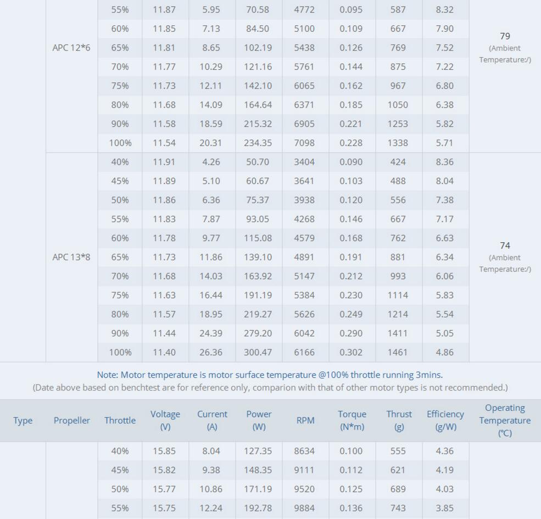Click the 8634 RPM value cell

(304, 451)
